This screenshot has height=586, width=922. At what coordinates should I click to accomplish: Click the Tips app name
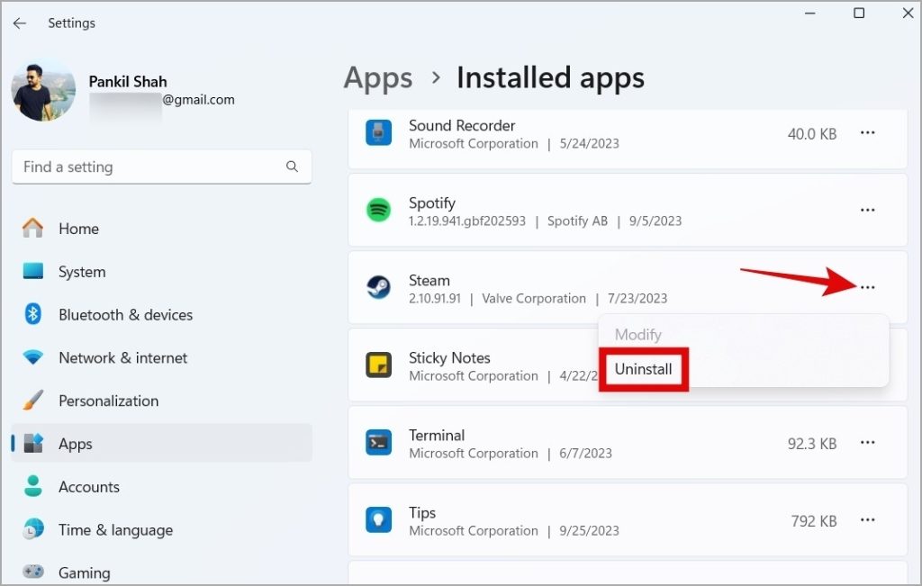click(422, 513)
